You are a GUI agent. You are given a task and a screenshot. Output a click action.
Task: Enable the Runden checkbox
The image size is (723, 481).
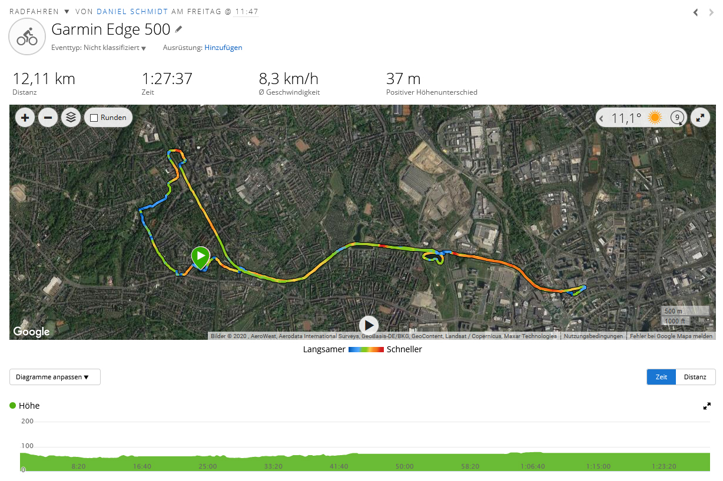94,118
